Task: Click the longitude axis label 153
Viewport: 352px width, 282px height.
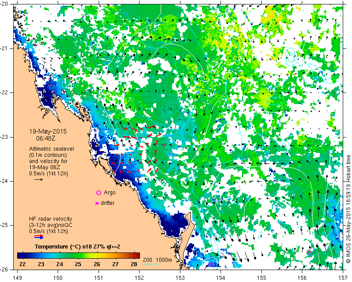Action: coord(180,278)
